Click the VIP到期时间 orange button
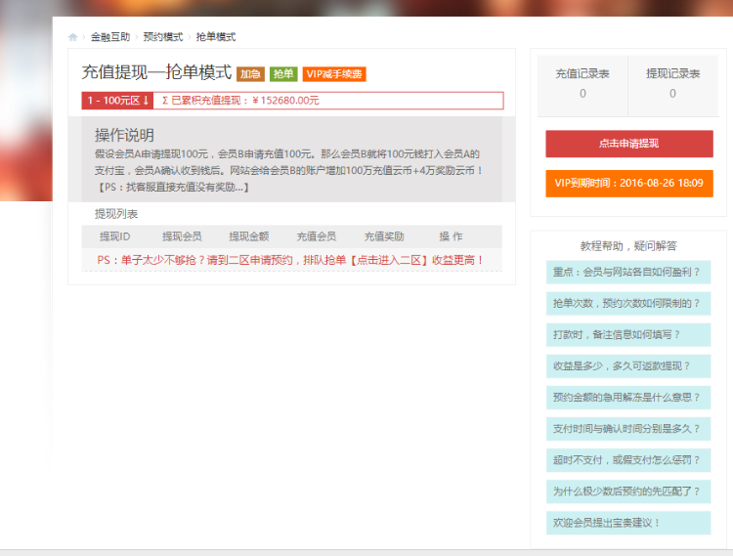Image resolution: width=733 pixels, height=556 pixels. [x=629, y=183]
